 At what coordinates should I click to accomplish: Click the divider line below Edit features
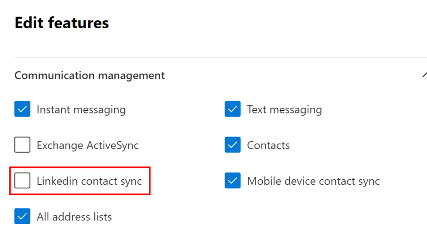(208, 57)
